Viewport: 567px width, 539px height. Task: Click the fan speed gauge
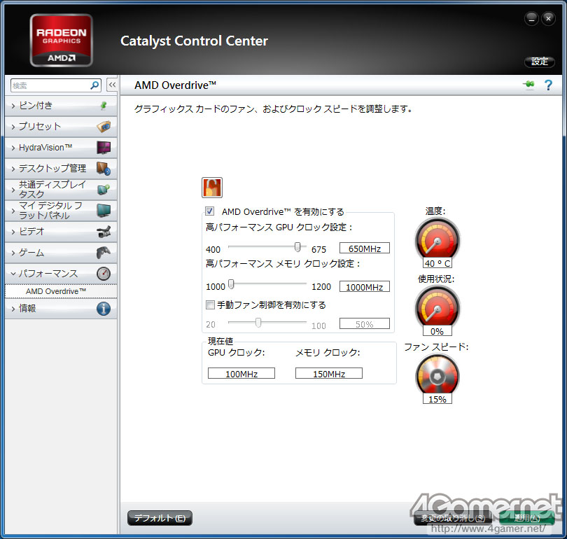coord(437,375)
